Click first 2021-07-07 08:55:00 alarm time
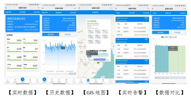 click(x=141, y=35)
